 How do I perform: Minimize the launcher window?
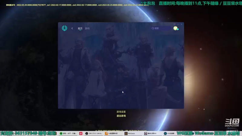[178, 24]
